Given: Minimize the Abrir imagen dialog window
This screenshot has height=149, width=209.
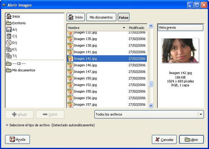Looking at the screenshot, I should pos(190,5).
